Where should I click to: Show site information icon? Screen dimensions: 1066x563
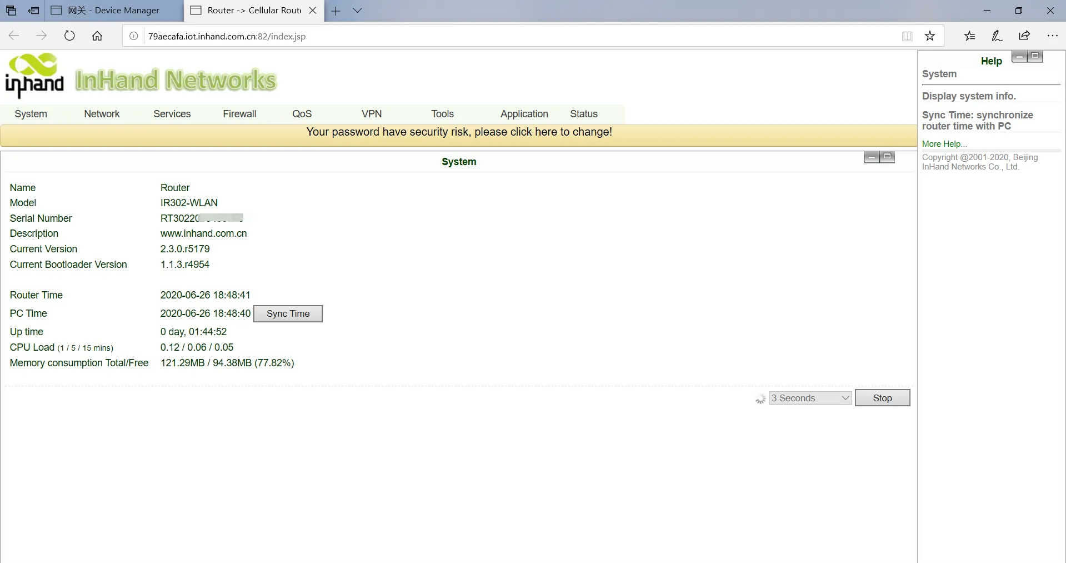point(134,36)
